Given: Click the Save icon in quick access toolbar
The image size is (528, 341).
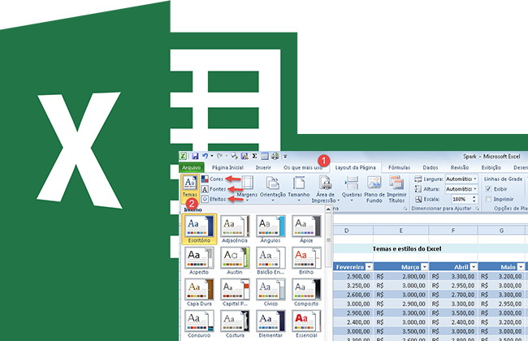Looking at the screenshot, I should coord(195,156).
